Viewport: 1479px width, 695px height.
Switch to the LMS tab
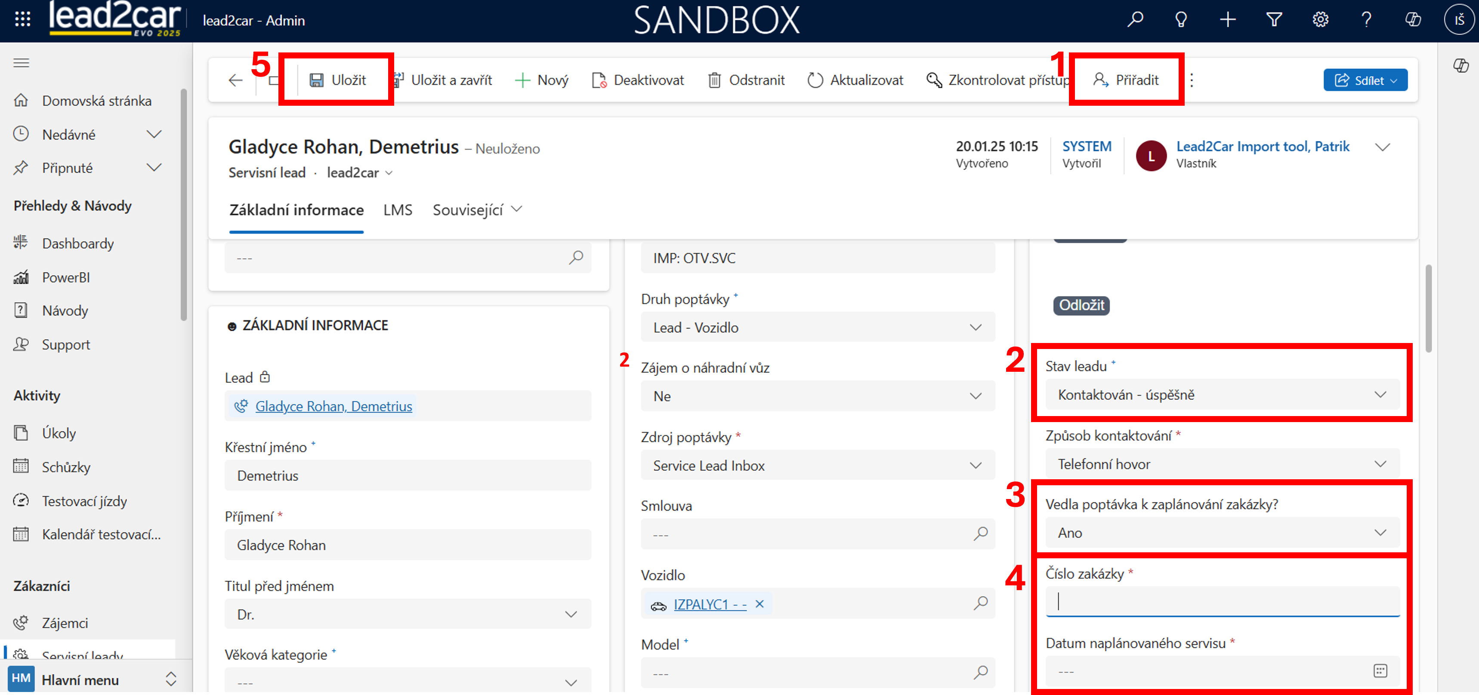click(397, 210)
